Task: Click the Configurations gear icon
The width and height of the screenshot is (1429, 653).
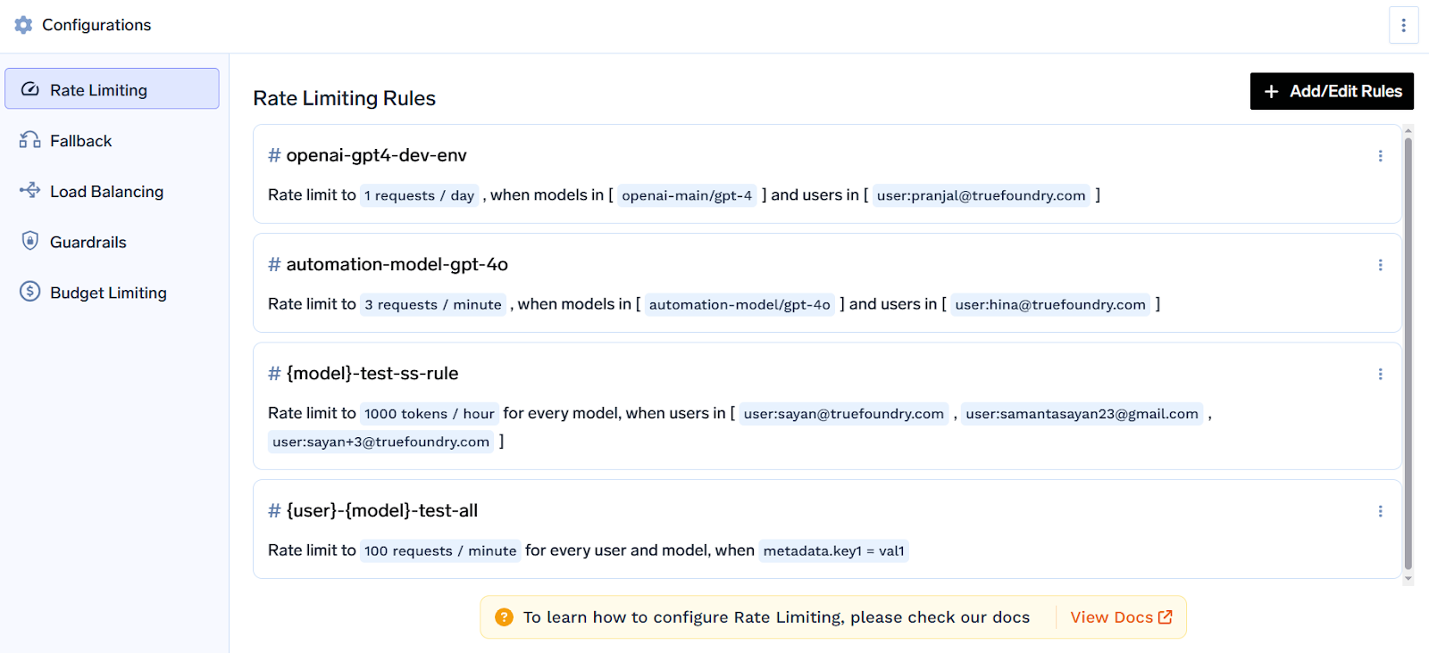Action: [x=23, y=25]
